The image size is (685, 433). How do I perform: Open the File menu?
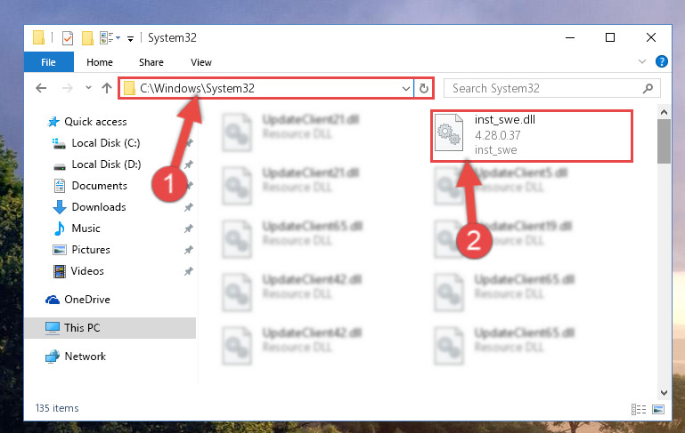click(x=48, y=62)
